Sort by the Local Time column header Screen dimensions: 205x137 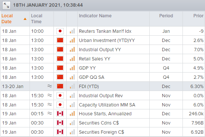[x=37, y=19]
